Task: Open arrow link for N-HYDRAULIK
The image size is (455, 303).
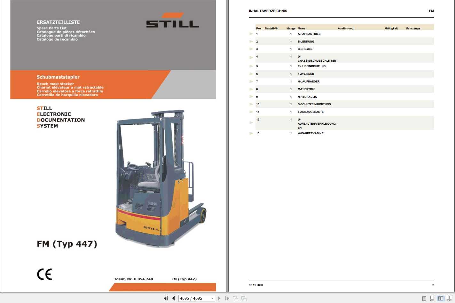Action: coord(251,97)
